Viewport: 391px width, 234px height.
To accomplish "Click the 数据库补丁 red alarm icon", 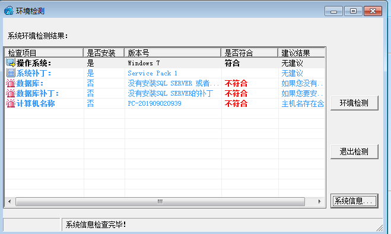I will 11,93.
